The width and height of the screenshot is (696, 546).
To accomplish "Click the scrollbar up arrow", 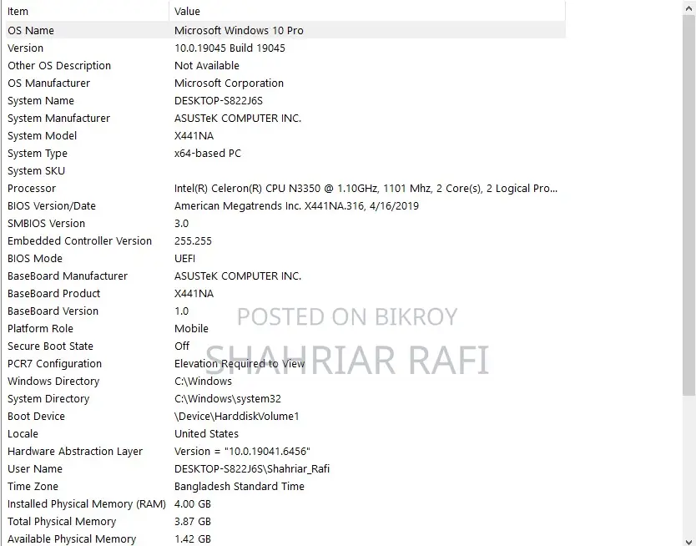I will (x=688, y=8).
